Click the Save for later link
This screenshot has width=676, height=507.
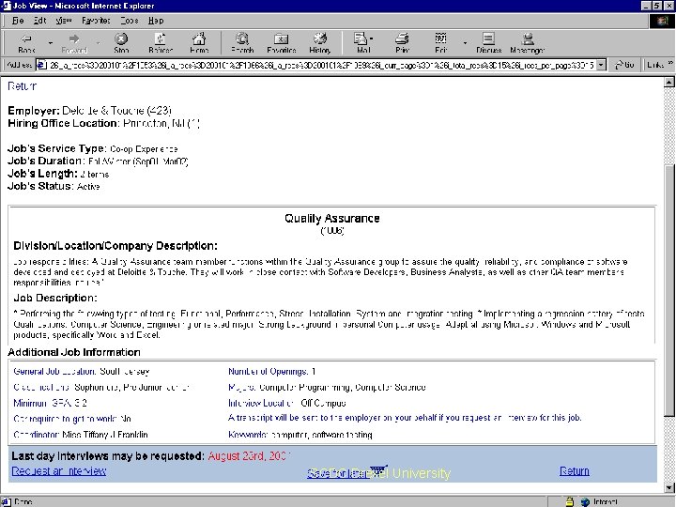[337, 473]
